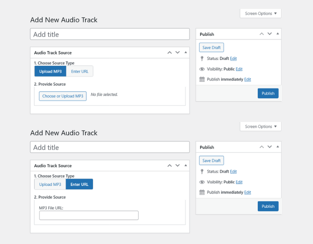The height and width of the screenshot is (244, 313).
Task: Click the calendar icon in the upper Publish box
Action: coord(202,79)
